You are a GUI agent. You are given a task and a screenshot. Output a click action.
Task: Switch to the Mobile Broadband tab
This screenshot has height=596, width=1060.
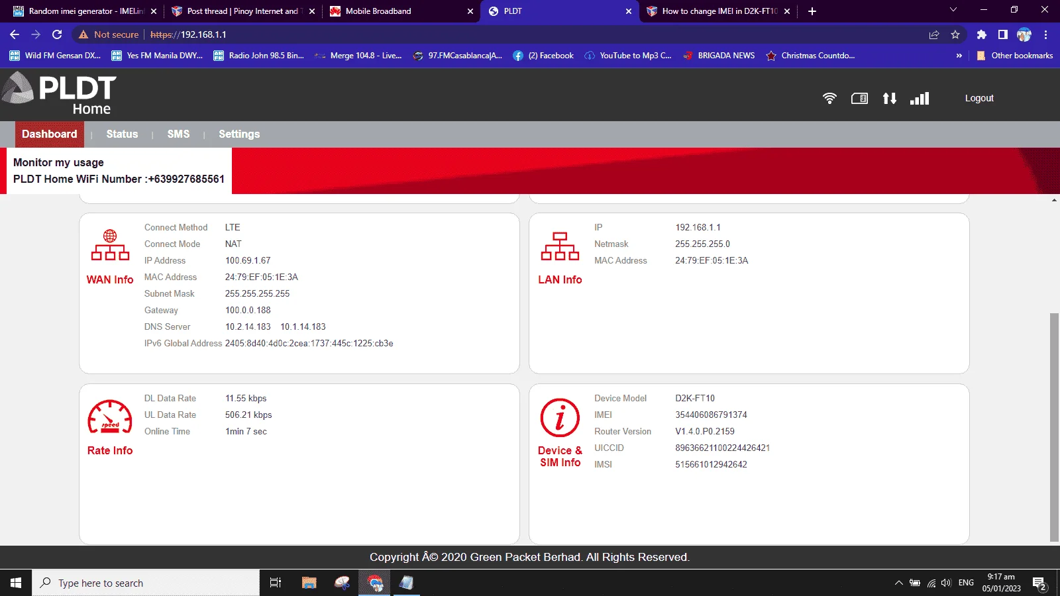(400, 11)
